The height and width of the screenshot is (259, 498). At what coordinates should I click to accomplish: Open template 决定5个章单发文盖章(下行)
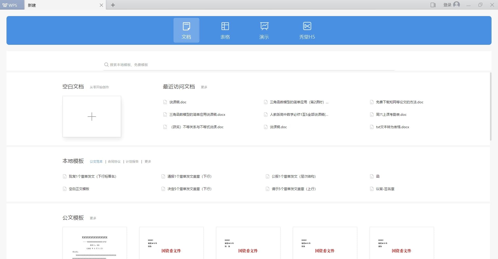tap(189, 189)
